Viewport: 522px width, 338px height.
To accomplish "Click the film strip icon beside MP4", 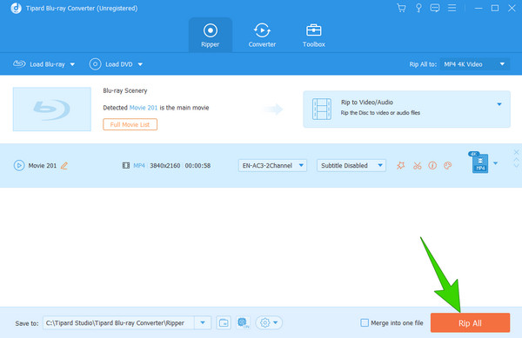I will 126,165.
